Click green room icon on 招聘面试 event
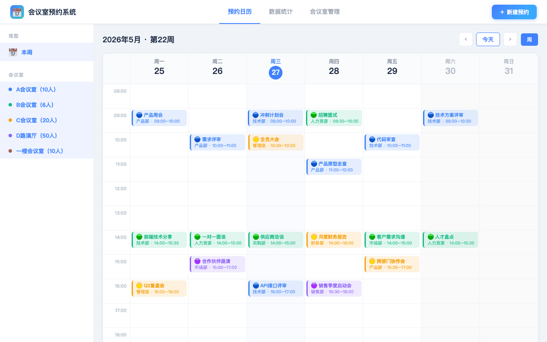 pyautogui.click(x=314, y=115)
